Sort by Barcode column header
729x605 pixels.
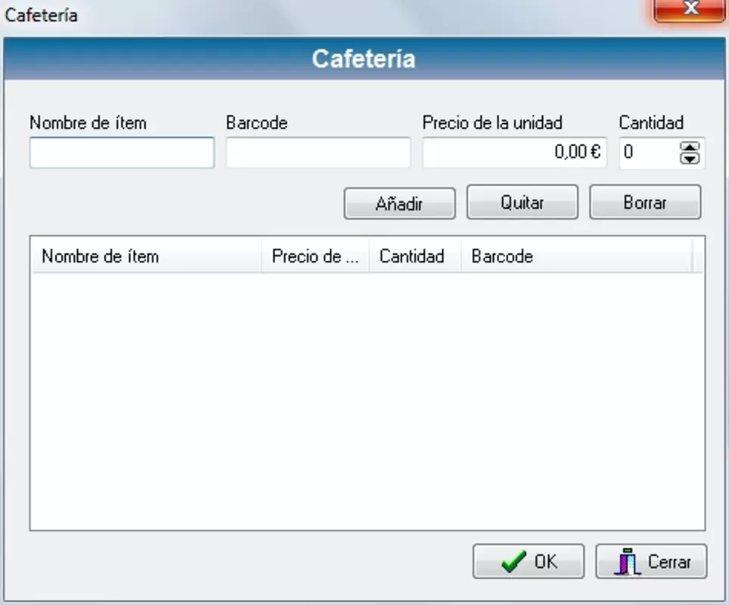tap(576, 256)
